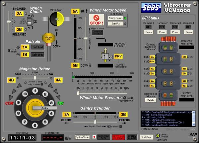The image size is (199, 143).
Task: Click the 2A winch clutch engaged label
Action: pos(19,14)
